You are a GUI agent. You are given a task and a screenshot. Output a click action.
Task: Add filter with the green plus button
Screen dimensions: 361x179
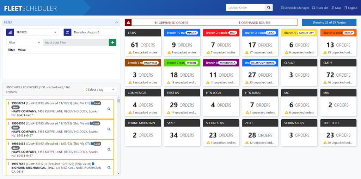click(x=112, y=43)
